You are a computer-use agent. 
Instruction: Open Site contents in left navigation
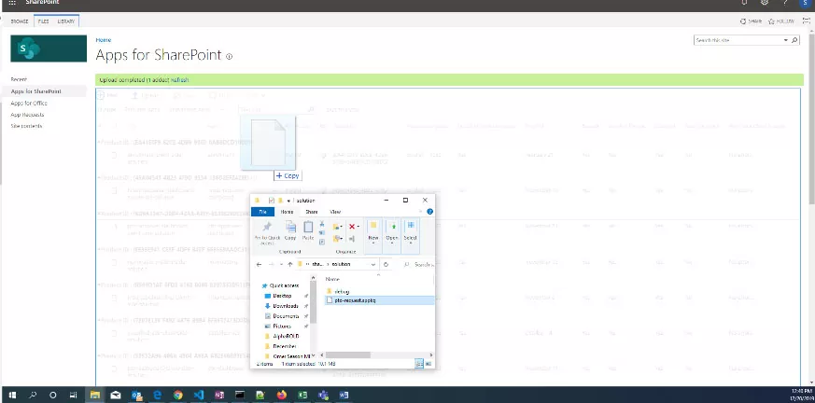26,126
